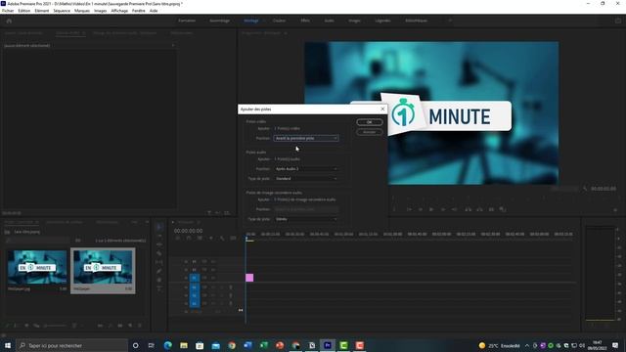Click the Lift button in Program monitor
Screen dimensions: 626x352
(468, 209)
